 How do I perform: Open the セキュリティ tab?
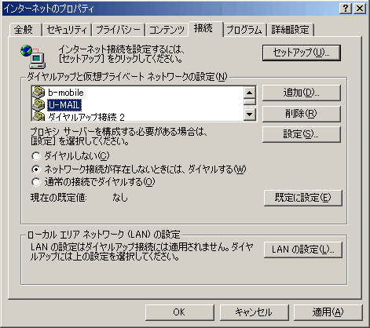point(66,29)
